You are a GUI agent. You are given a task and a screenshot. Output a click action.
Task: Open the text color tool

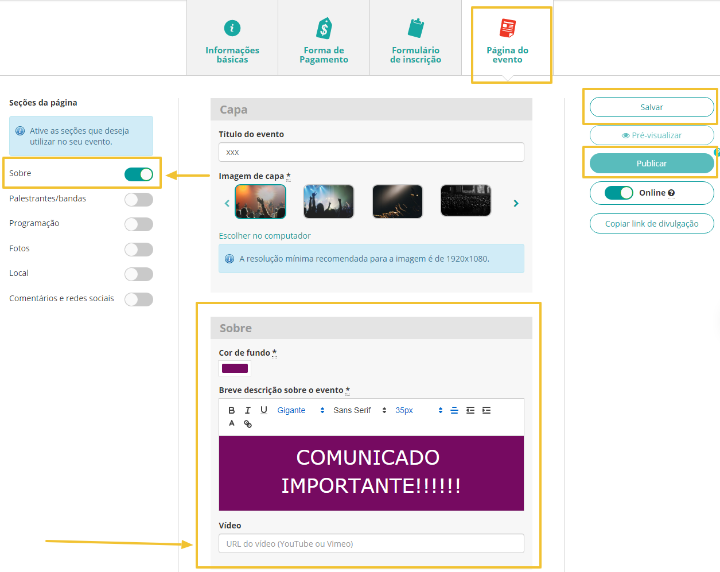point(232,423)
